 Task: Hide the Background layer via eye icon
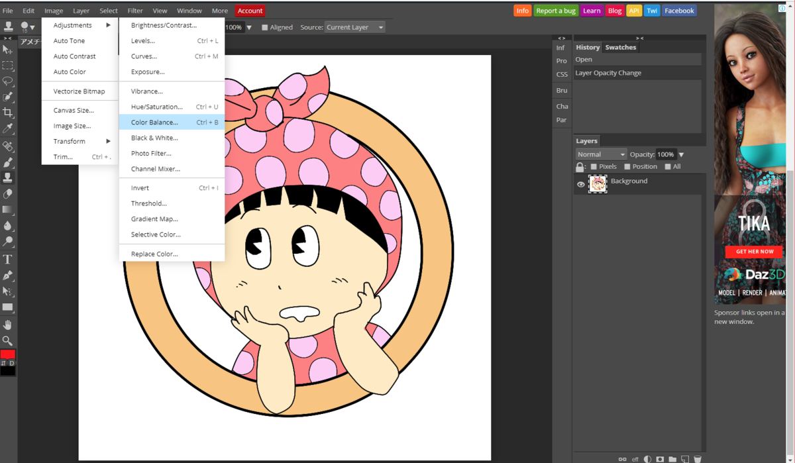(x=581, y=185)
